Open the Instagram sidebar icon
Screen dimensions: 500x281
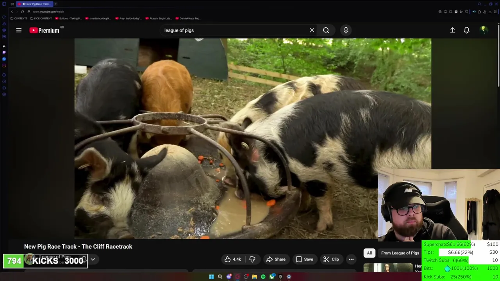click(4, 66)
